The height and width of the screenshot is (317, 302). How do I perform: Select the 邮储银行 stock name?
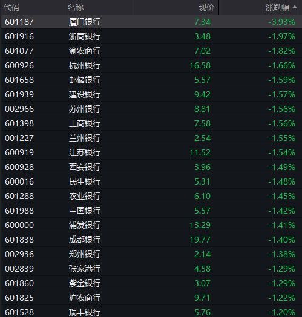85,80
